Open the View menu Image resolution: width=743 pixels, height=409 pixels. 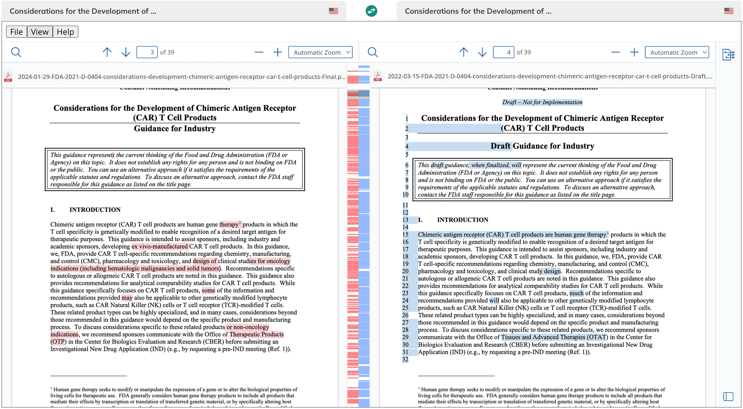click(x=40, y=32)
